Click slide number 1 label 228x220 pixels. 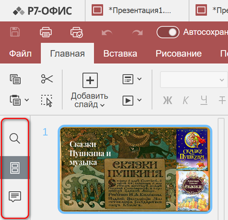(45, 132)
